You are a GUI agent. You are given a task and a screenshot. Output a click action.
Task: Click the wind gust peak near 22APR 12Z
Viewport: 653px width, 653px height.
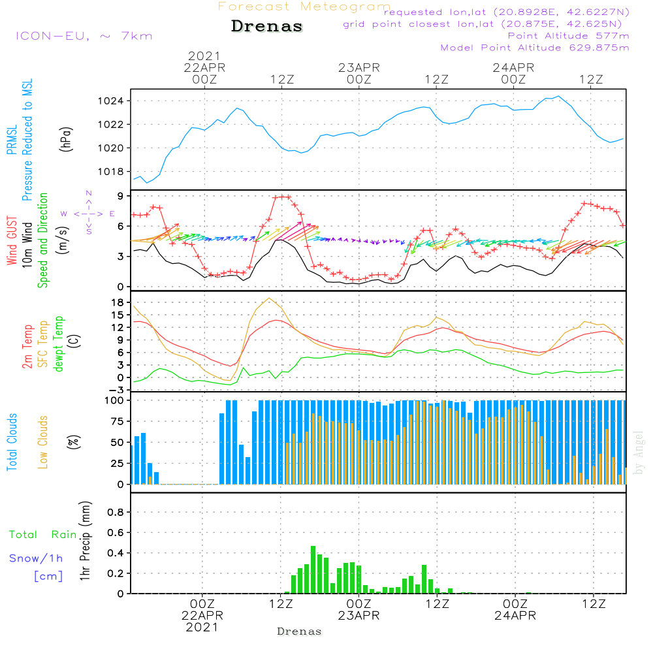(282, 197)
